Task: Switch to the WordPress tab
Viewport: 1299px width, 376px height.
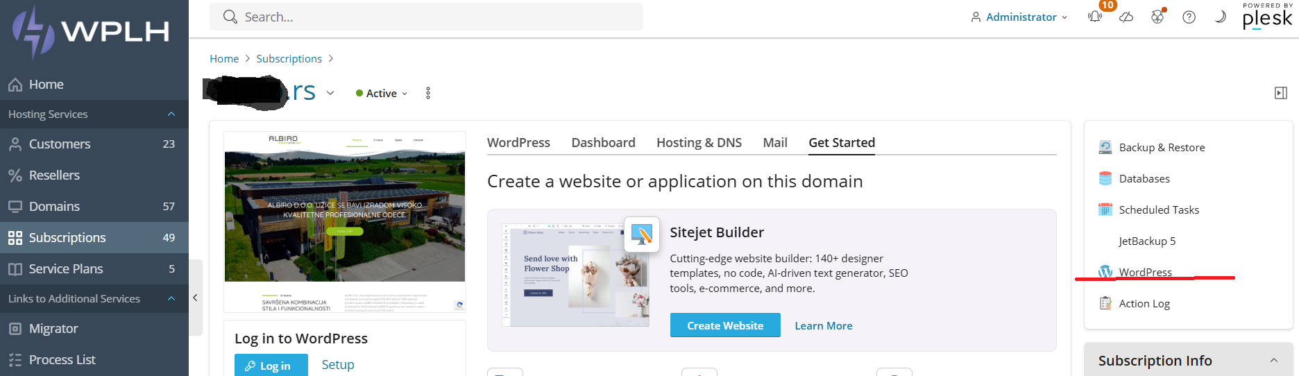Action: click(x=518, y=142)
